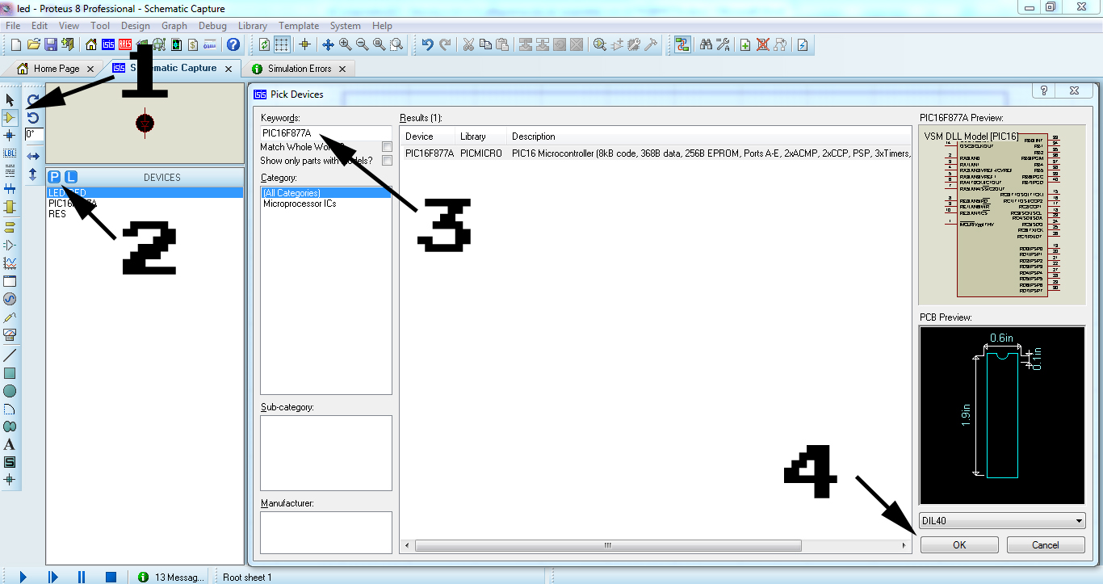Select the Buses mode tool
The image size is (1103, 584).
tap(10, 188)
